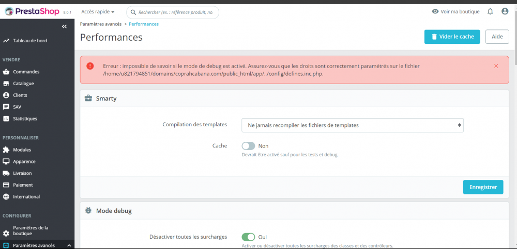
Task: Click the PrestaShop logo
Action: click(32, 11)
